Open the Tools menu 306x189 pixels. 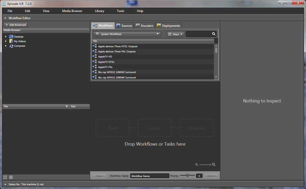click(120, 11)
